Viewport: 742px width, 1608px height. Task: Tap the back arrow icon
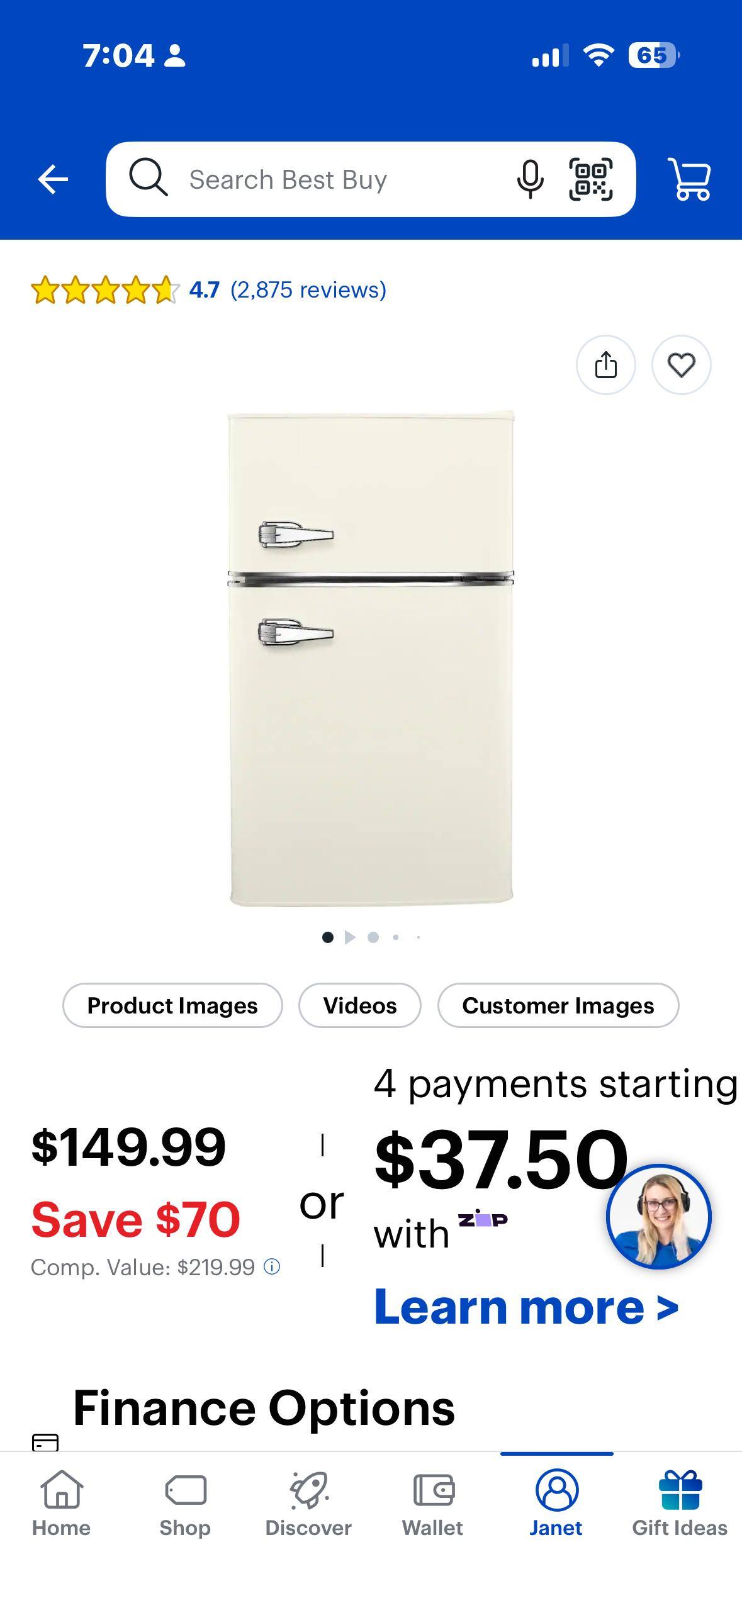click(53, 180)
